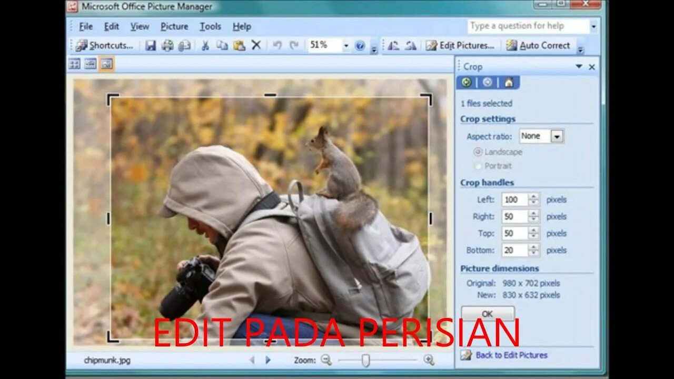Click the Home icon in Crop pane
Image resolution: width=674 pixels, height=379 pixels.
point(509,83)
